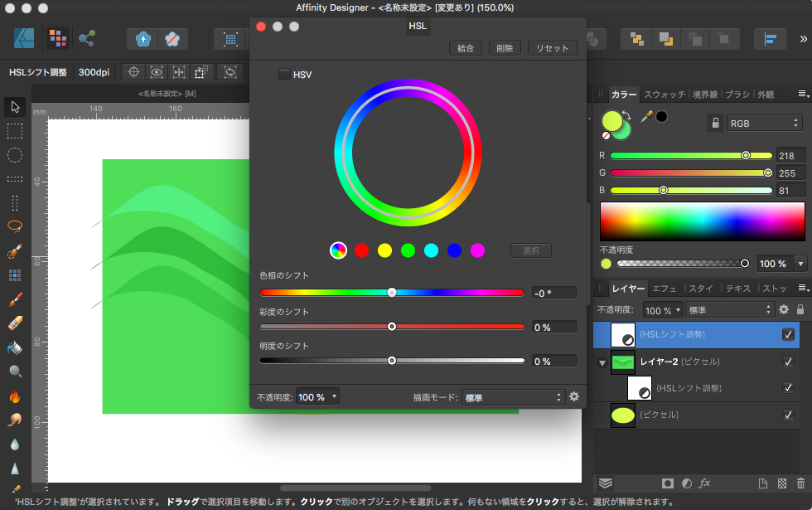The width and height of the screenshot is (812, 510).
Task: Switch to the エフェ tab
Action: (x=665, y=289)
